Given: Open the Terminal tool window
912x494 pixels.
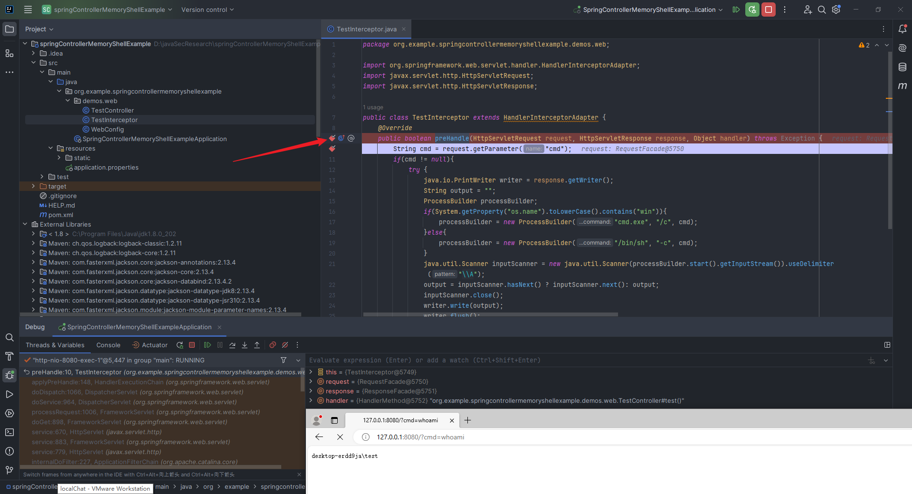Looking at the screenshot, I should (9, 432).
